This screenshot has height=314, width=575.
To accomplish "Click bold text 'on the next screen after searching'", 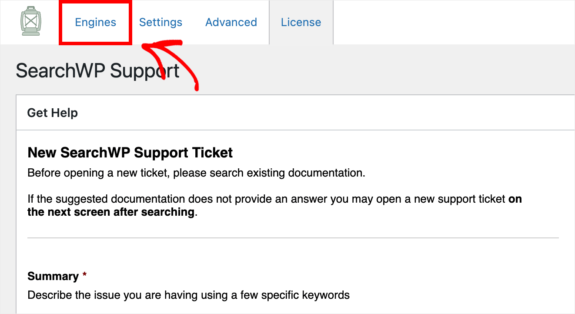I will (274, 206).
